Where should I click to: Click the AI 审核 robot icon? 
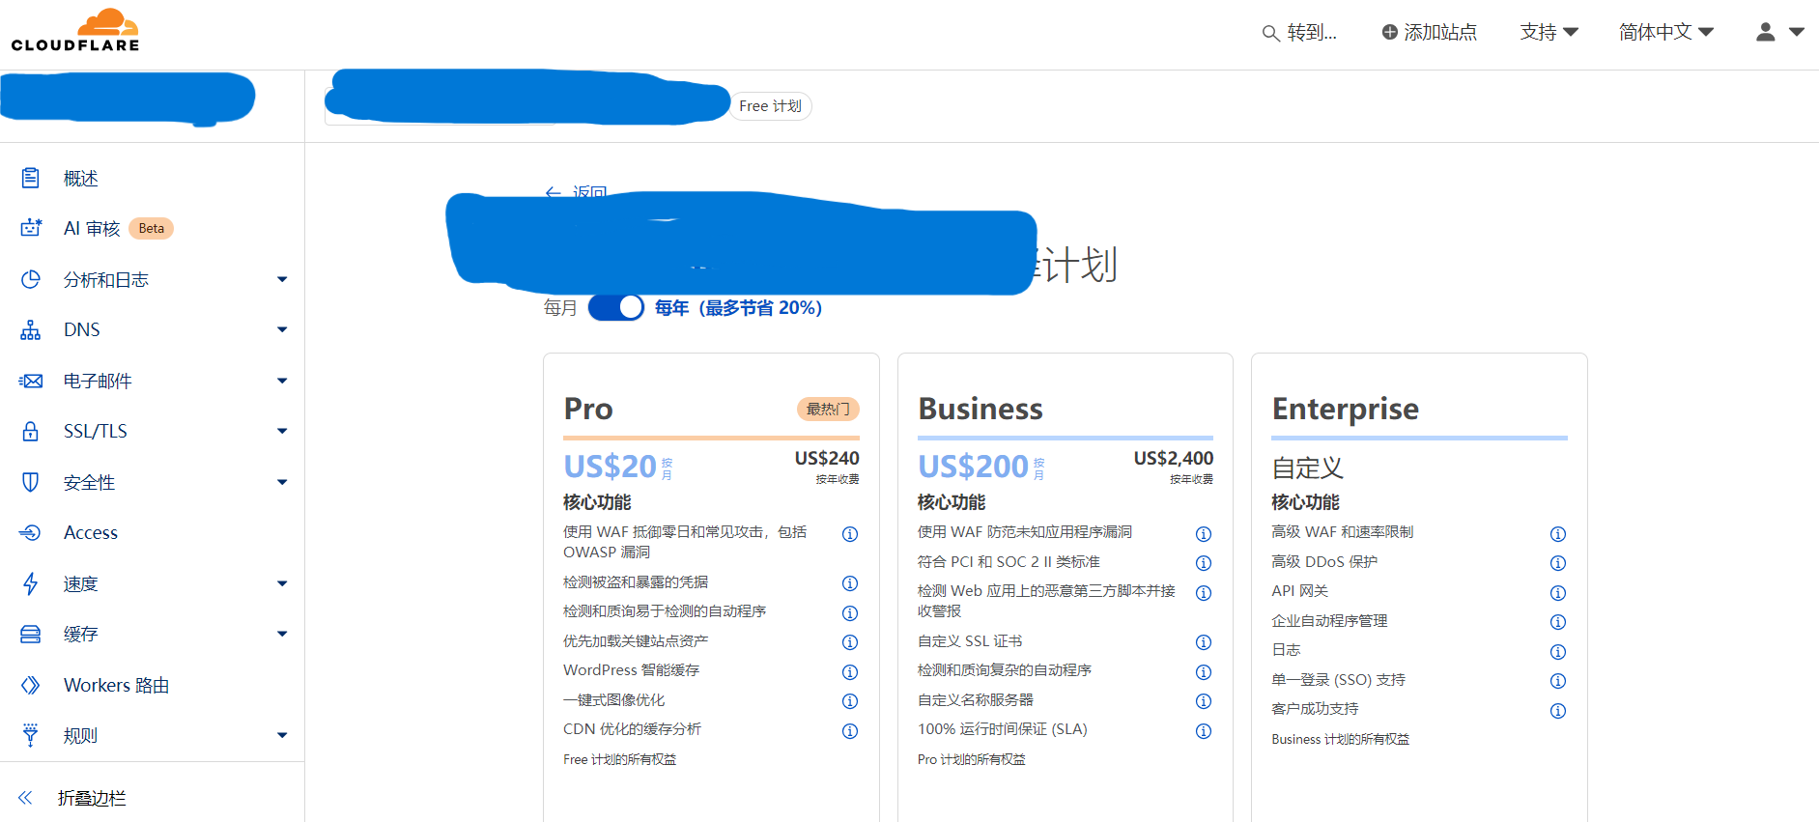click(31, 228)
